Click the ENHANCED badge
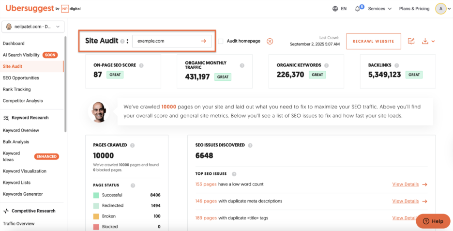 pos(46,156)
